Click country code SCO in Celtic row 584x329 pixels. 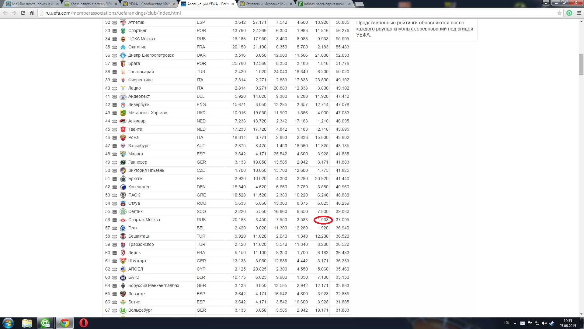201,212
